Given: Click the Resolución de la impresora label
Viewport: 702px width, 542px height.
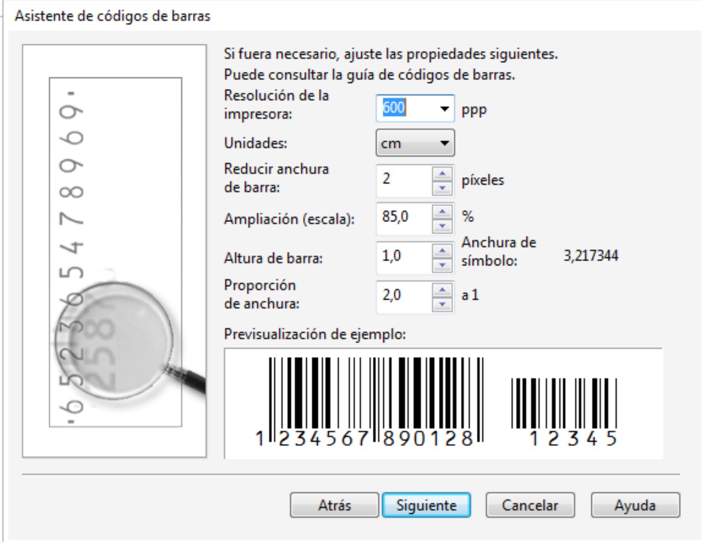Looking at the screenshot, I should click(276, 104).
